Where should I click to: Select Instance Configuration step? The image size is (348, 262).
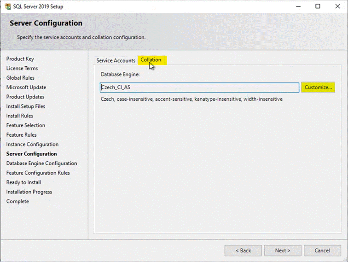[32, 145]
